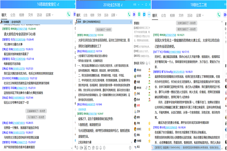Click QQ number 2693329692 in 18级社工二班
This screenshot has width=227, height=151.
click(171, 127)
